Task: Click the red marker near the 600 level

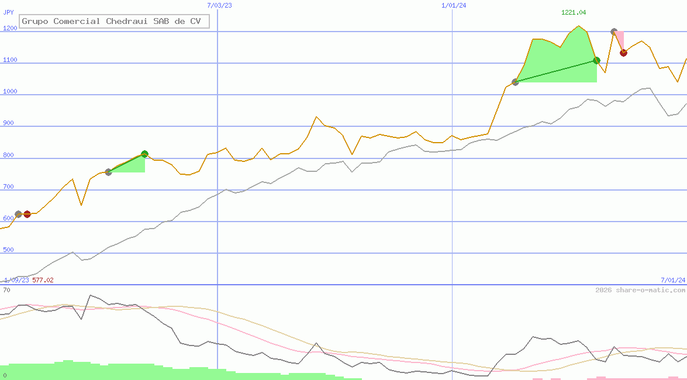Action: coord(27,215)
